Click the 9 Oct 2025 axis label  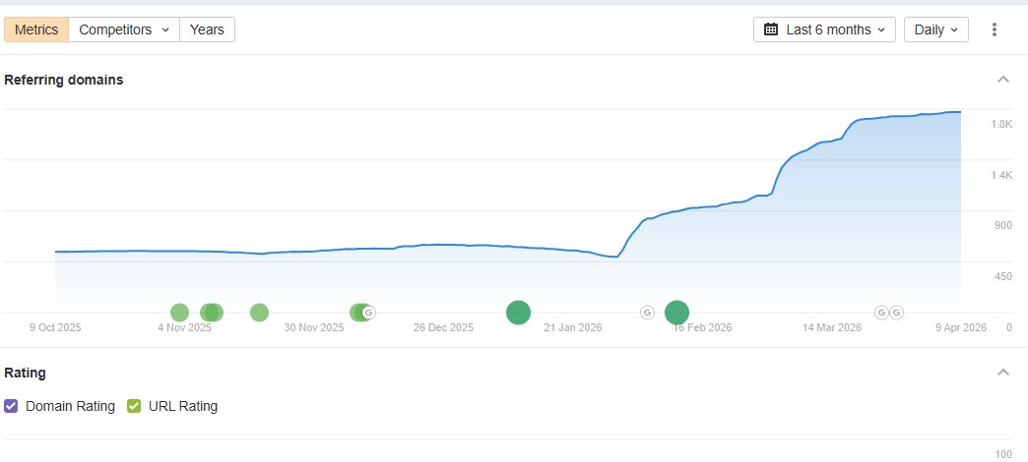[55, 328]
